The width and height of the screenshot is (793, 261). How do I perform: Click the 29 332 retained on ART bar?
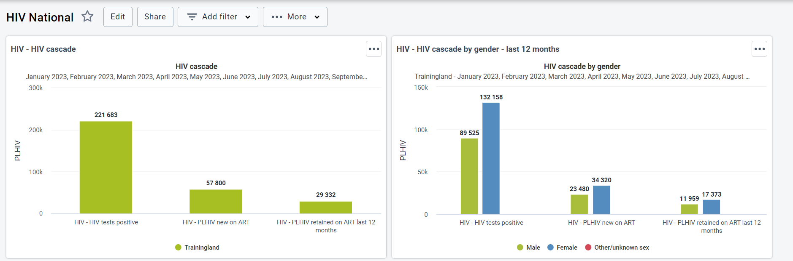click(x=326, y=208)
